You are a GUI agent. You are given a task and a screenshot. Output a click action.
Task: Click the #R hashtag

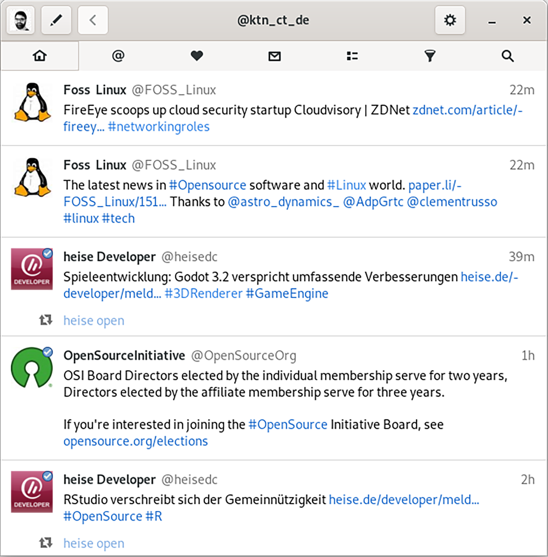pos(154,516)
